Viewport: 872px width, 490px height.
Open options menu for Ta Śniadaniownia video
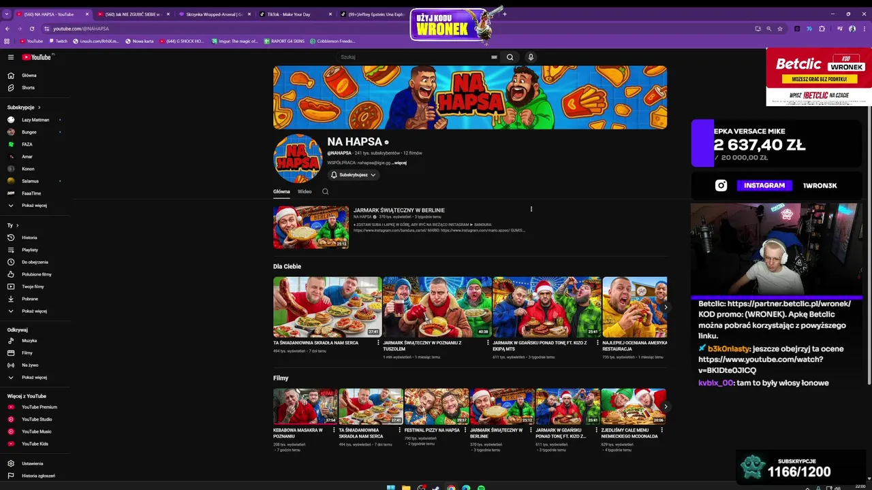(x=378, y=342)
